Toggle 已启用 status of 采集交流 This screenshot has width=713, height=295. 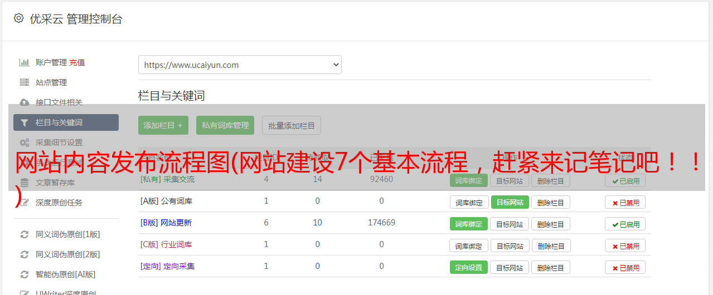tap(625, 180)
